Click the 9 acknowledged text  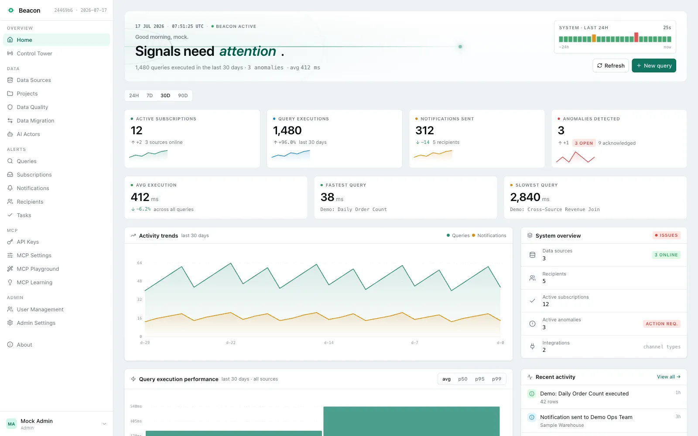coord(617,143)
